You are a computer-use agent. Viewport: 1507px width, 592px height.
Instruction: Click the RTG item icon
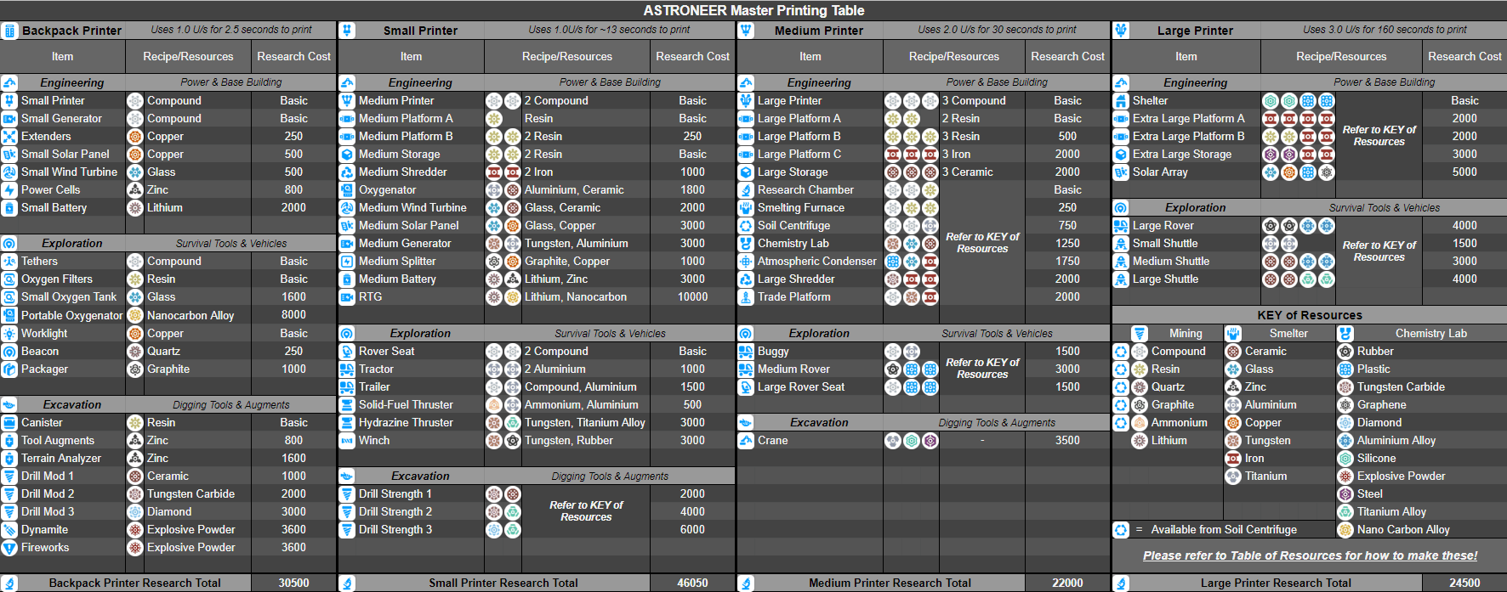[x=347, y=297]
